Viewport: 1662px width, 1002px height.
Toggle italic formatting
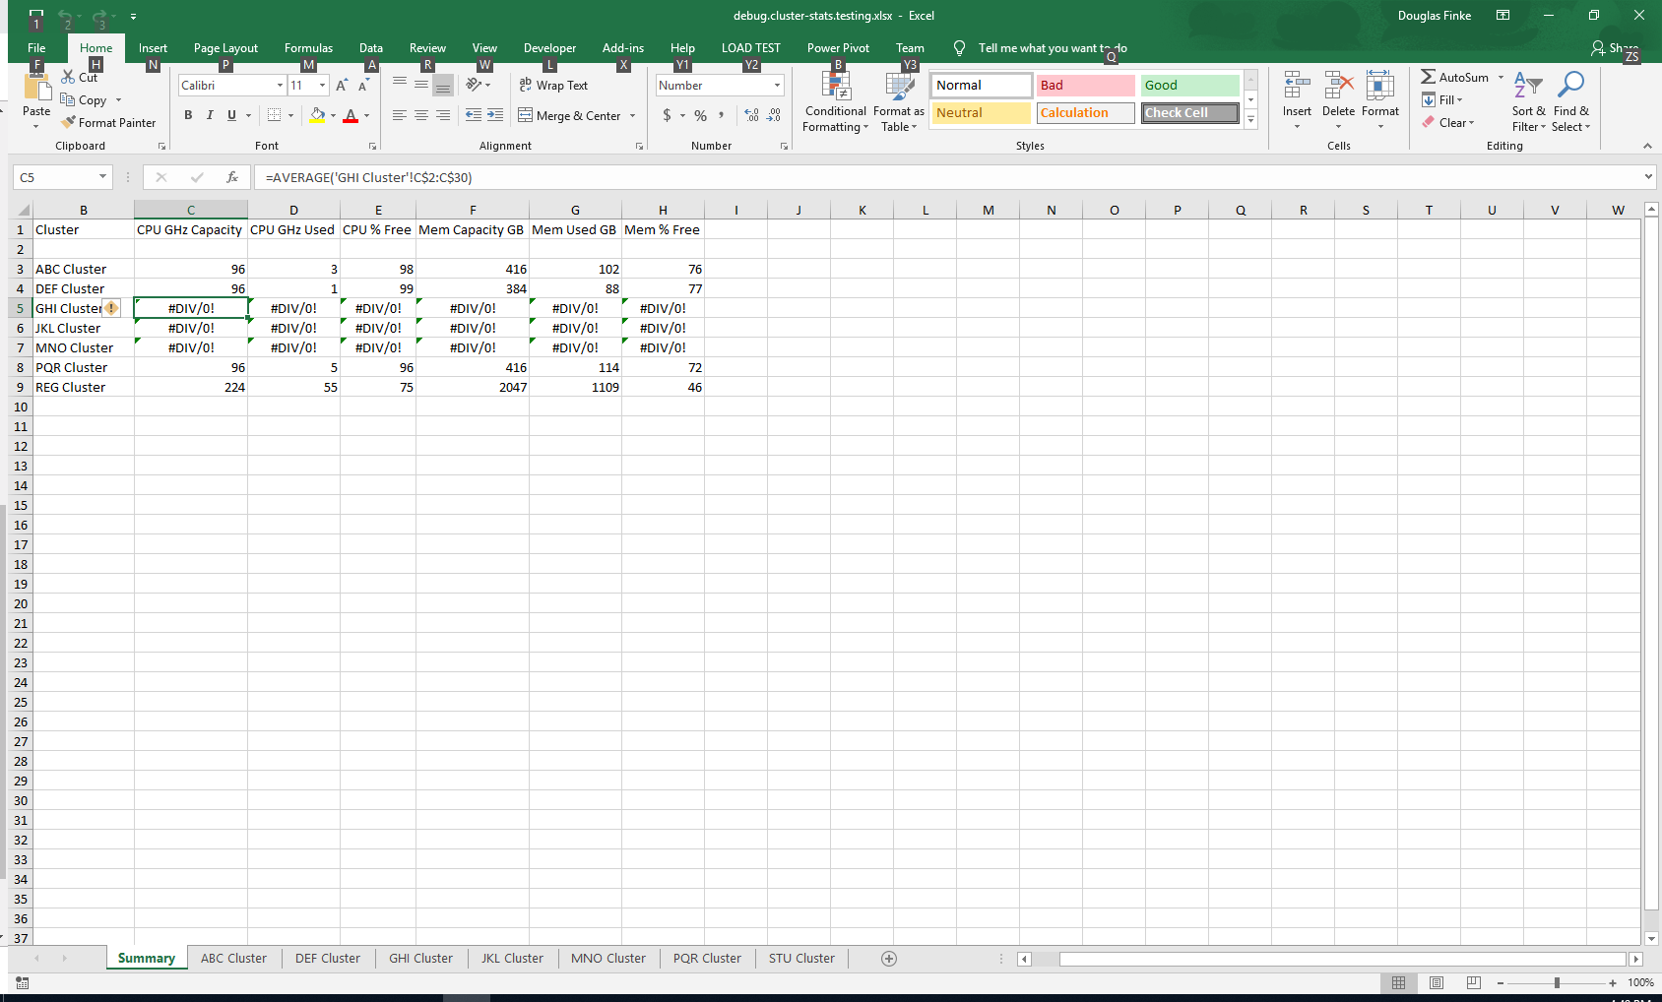pyautogui.click(x=209, y=115)
